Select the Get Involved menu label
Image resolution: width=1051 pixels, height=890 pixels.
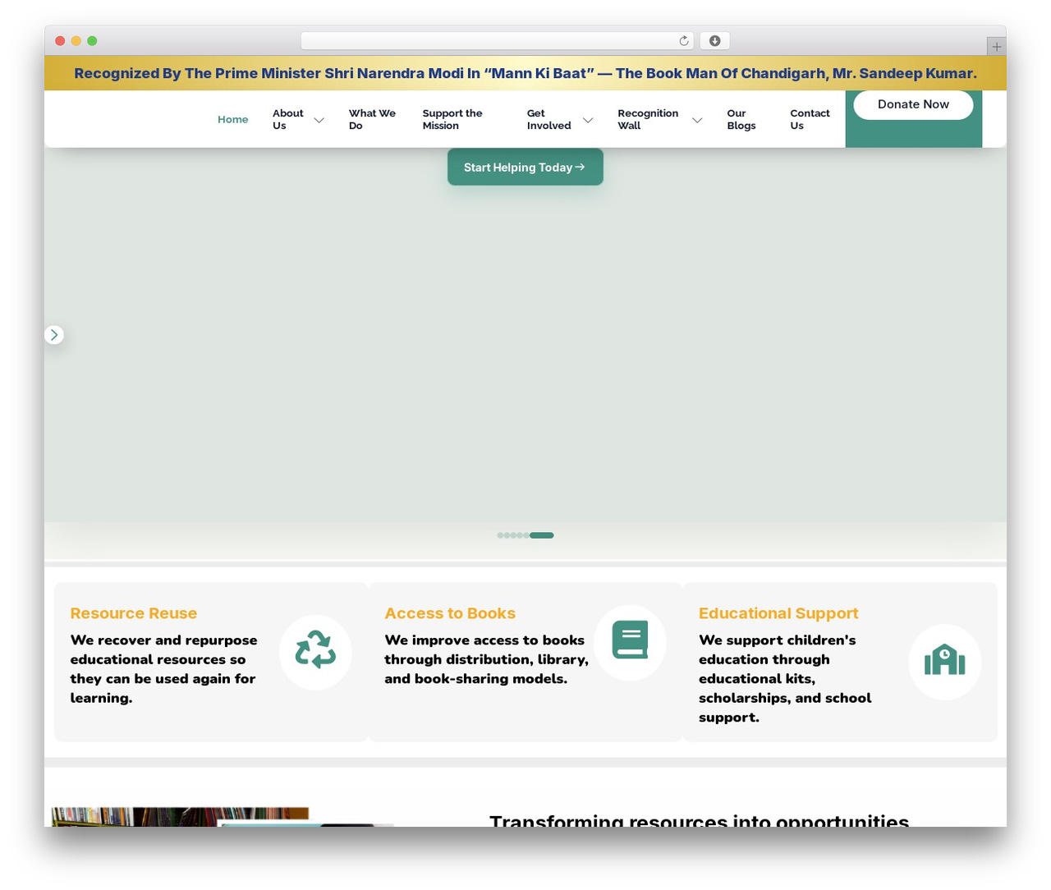[x=549, y=120]
